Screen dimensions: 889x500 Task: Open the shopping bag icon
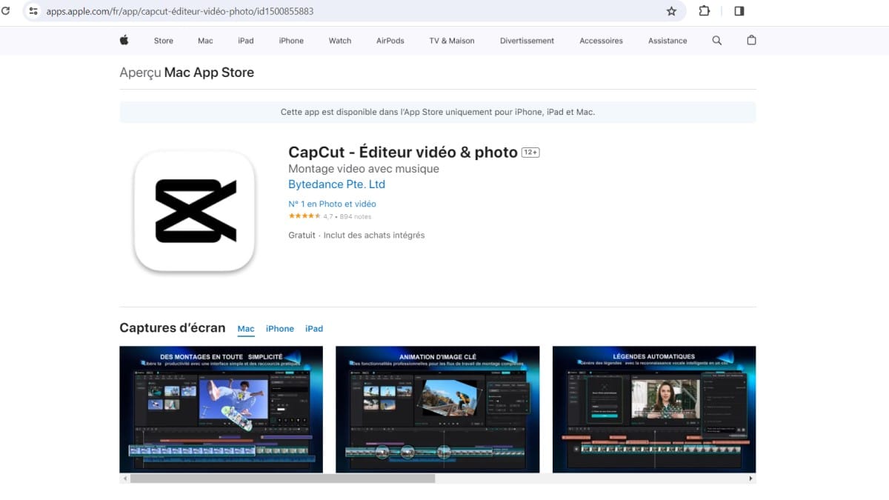(751, 41)
